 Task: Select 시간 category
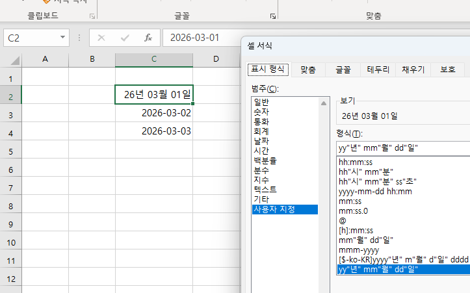285,151
